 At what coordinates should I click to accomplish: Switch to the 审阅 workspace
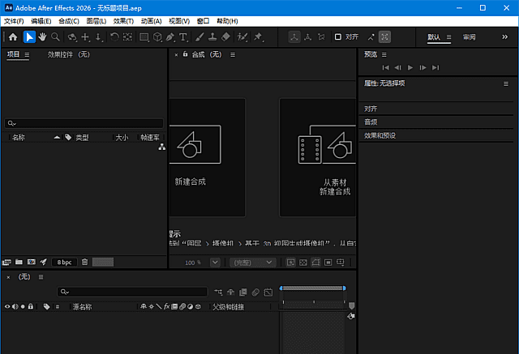click(x=469, y=37)
